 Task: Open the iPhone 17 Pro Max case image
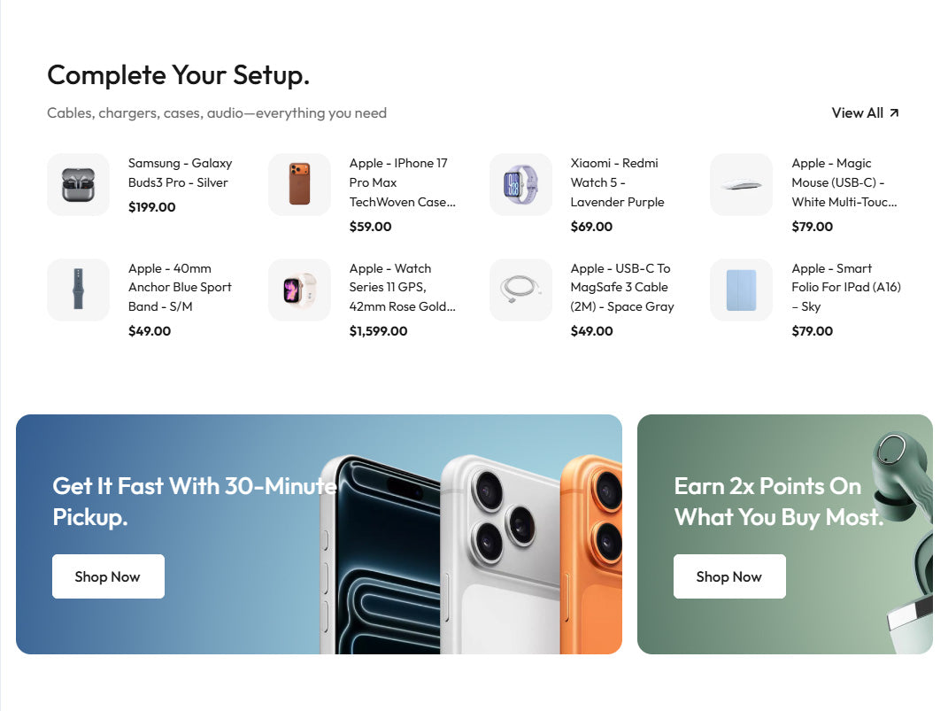click(299, 184)
